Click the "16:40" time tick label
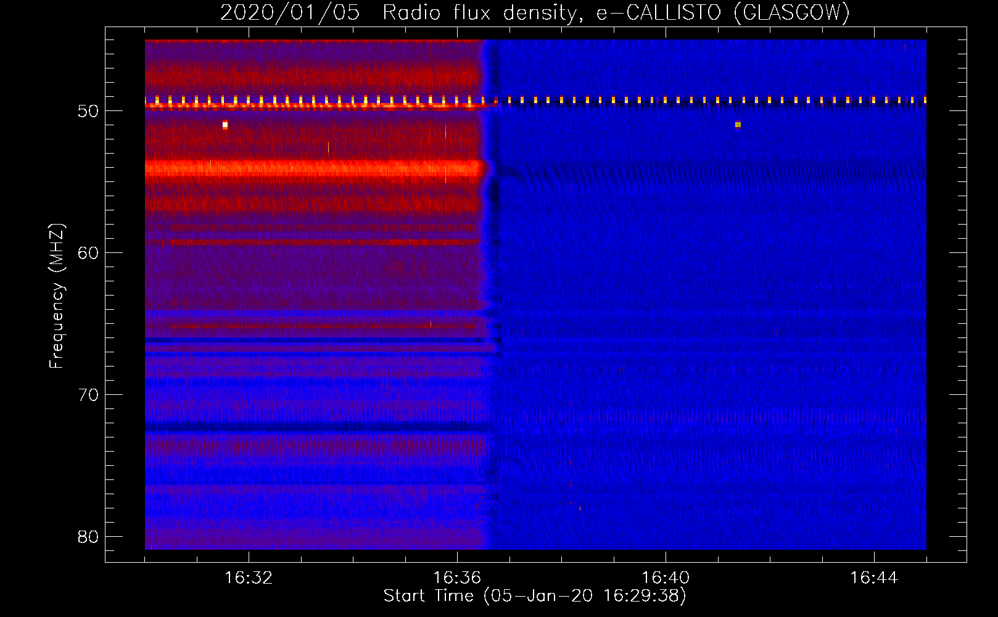This screenshot has width=998, height=617. 666,578
